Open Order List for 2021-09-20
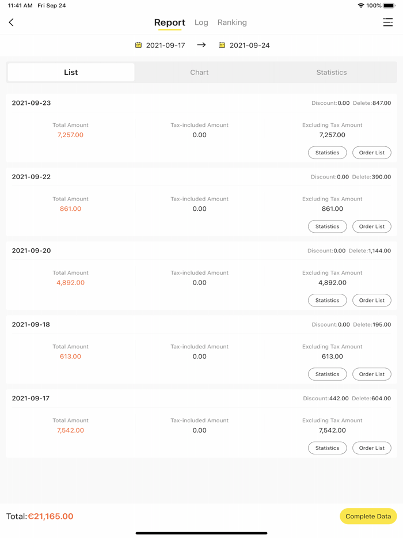 [x=371, y=300]
